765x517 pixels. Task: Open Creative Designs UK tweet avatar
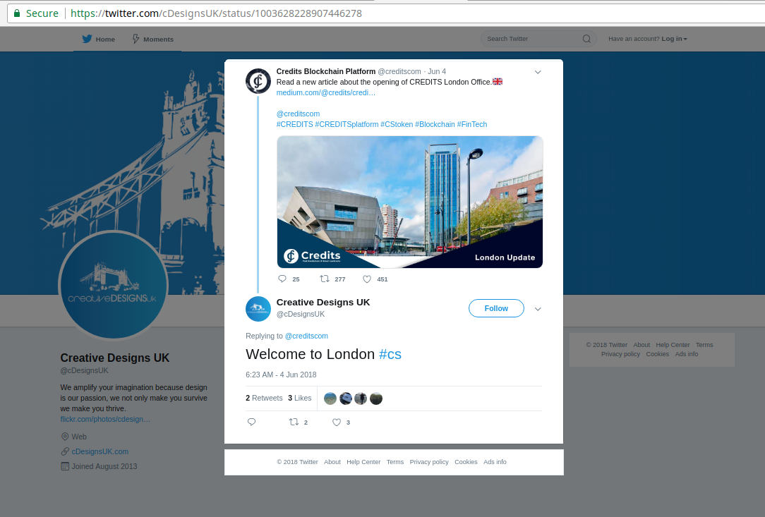[x=258, y=309]
